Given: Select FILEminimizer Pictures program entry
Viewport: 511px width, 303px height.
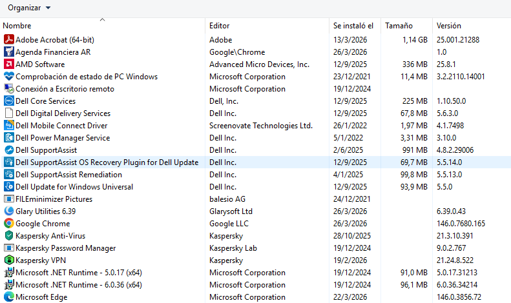Looking at the screenshot, I should (x=54, y=199).
